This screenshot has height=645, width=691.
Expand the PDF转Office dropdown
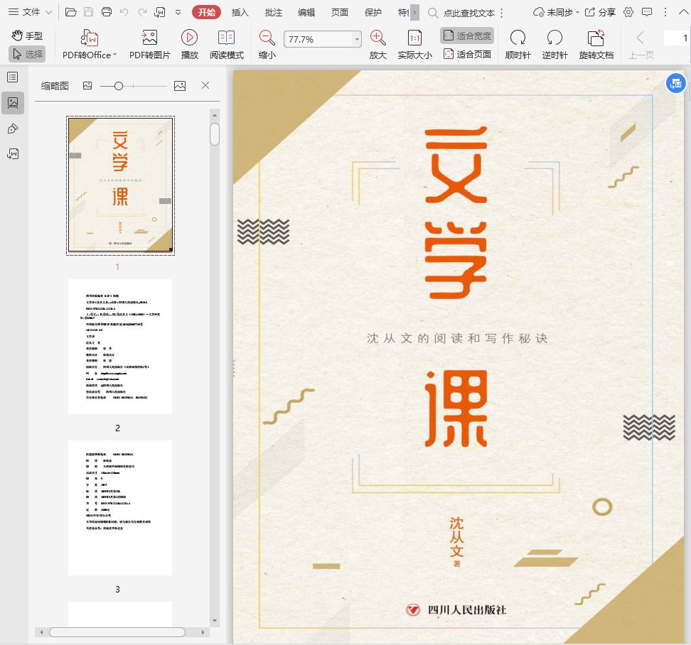point(114,55)
